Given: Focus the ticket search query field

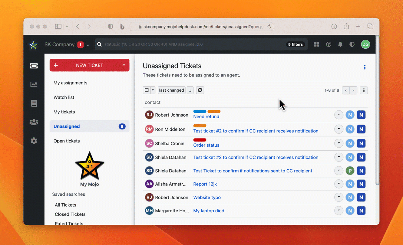Looking at the screenshot, I should pyautogui.click(x=194, y=44).
